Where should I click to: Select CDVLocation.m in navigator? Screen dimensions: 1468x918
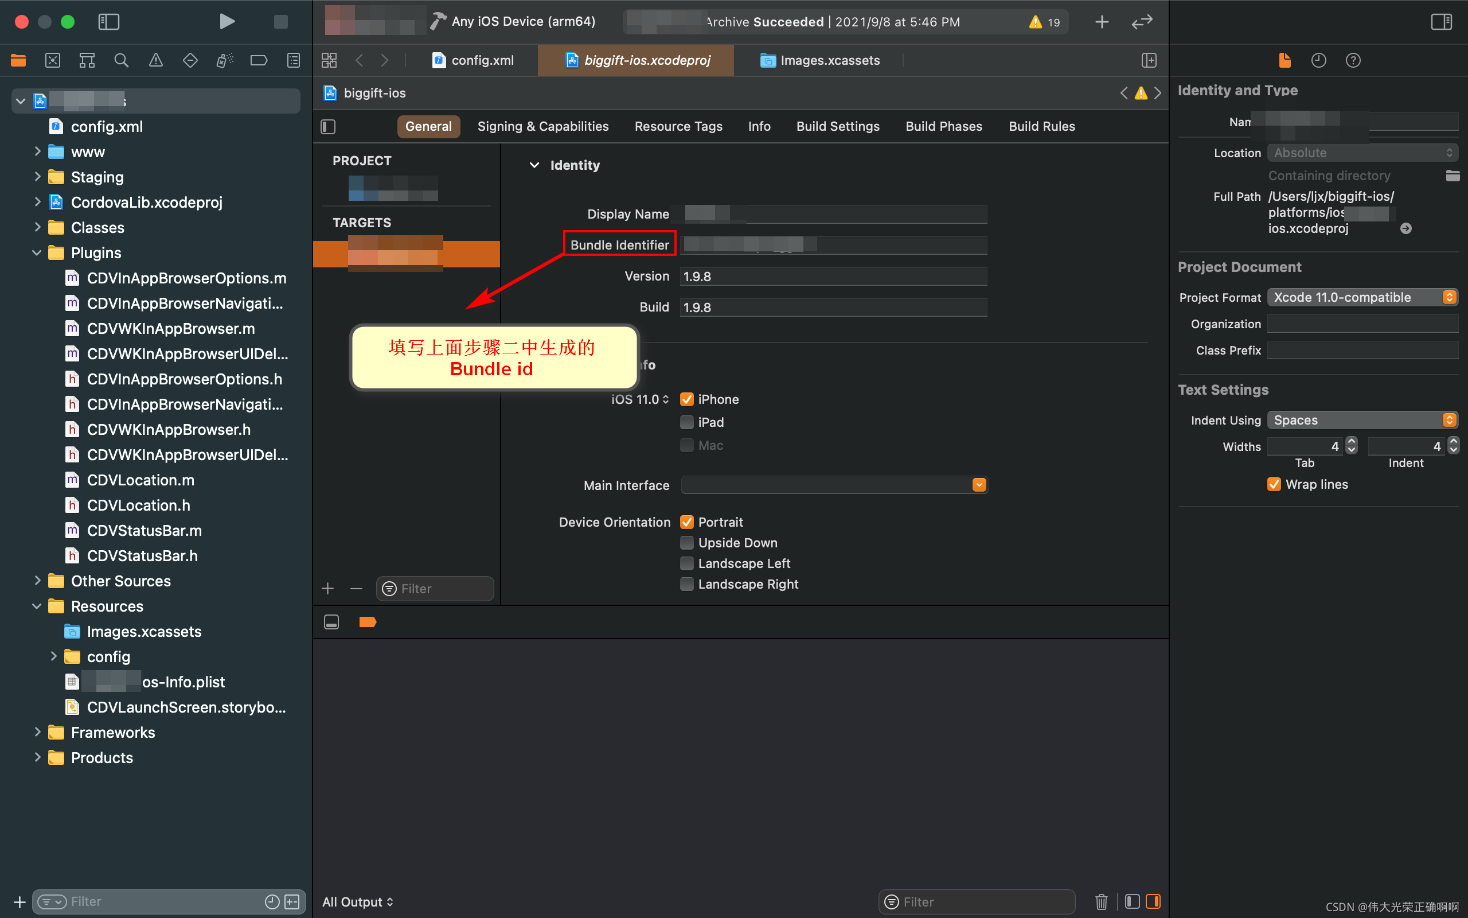[140, 480]
